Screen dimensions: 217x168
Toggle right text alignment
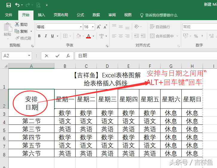(x=127, y=36)
